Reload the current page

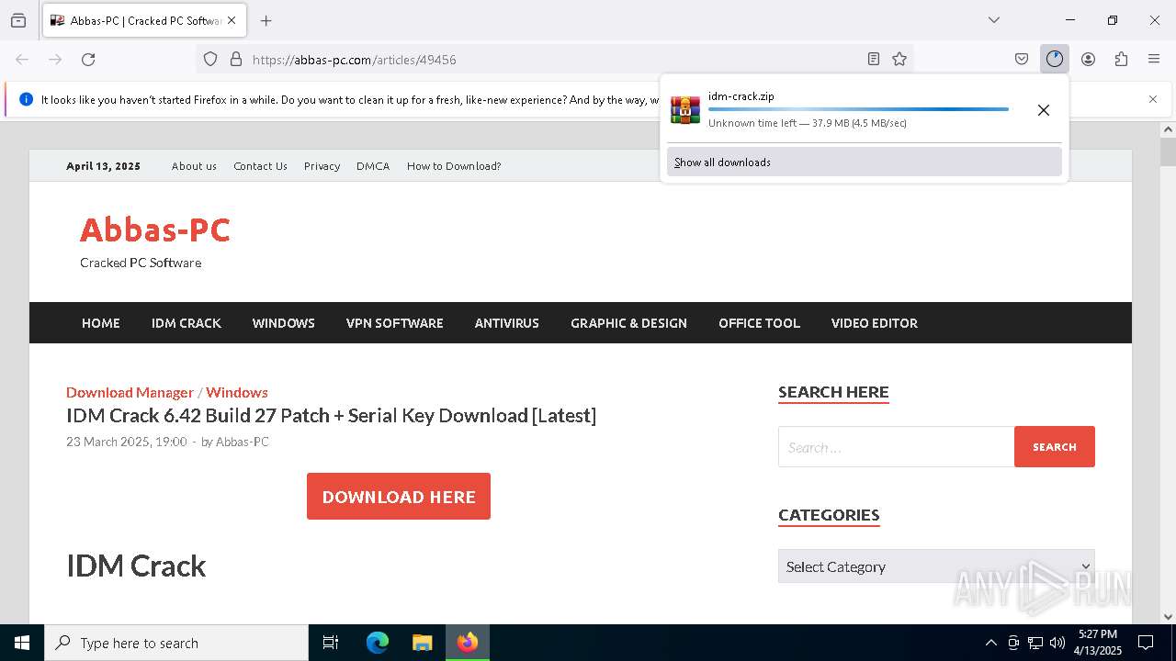(88, 59)
